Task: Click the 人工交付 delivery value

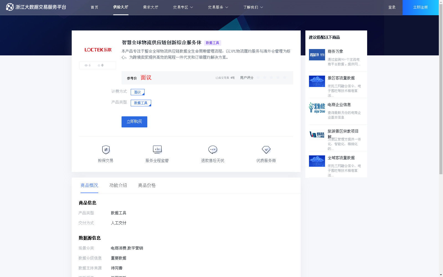Action: pyautogui.click(x=119, y=223)
